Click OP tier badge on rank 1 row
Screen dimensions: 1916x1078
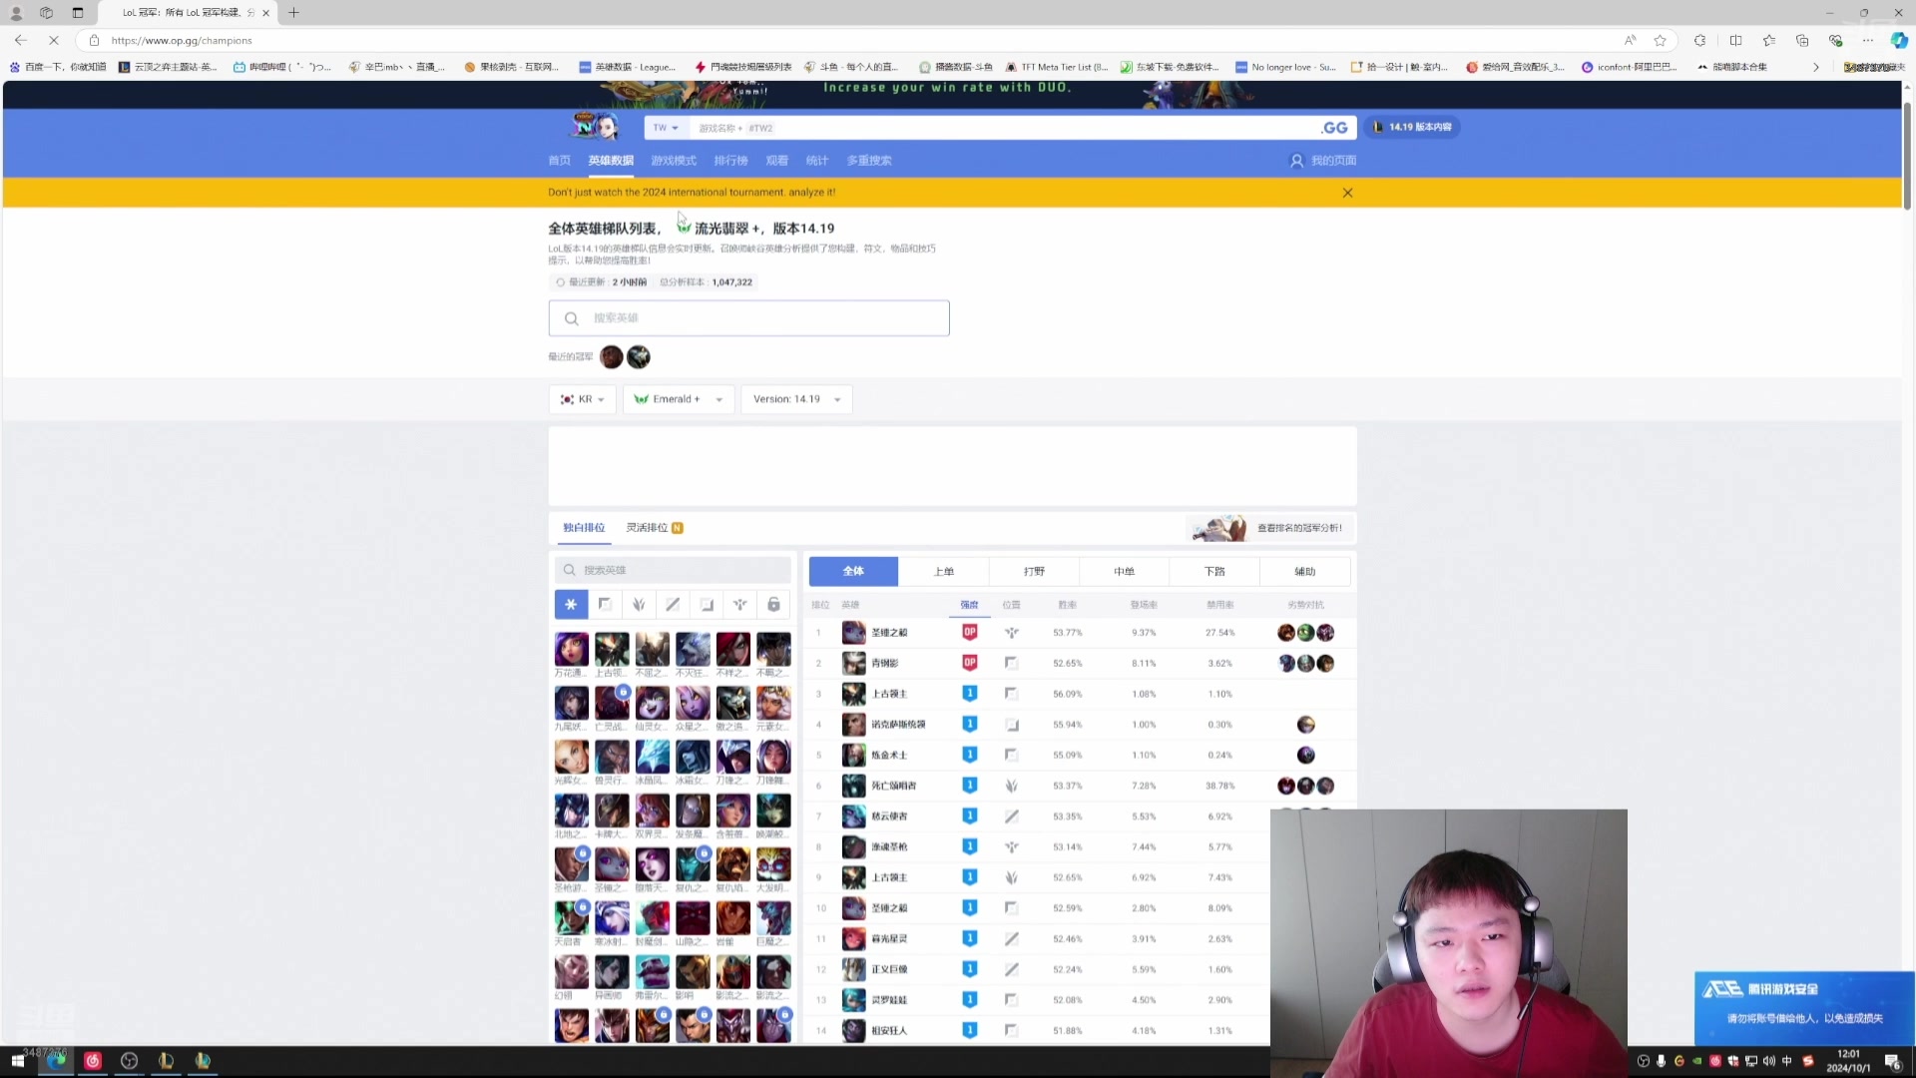click(969, 633)
